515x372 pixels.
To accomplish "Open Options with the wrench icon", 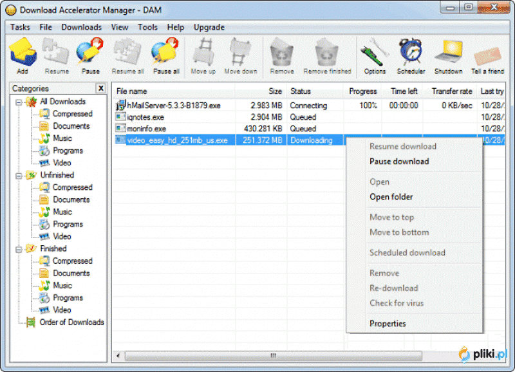I will pos(375,56).
